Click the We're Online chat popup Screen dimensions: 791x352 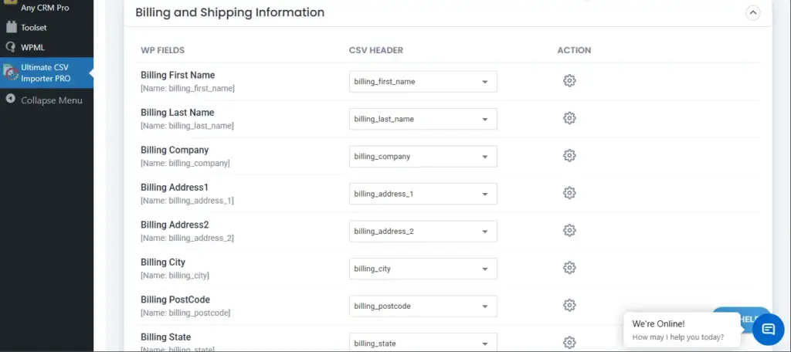pos(681,330)
